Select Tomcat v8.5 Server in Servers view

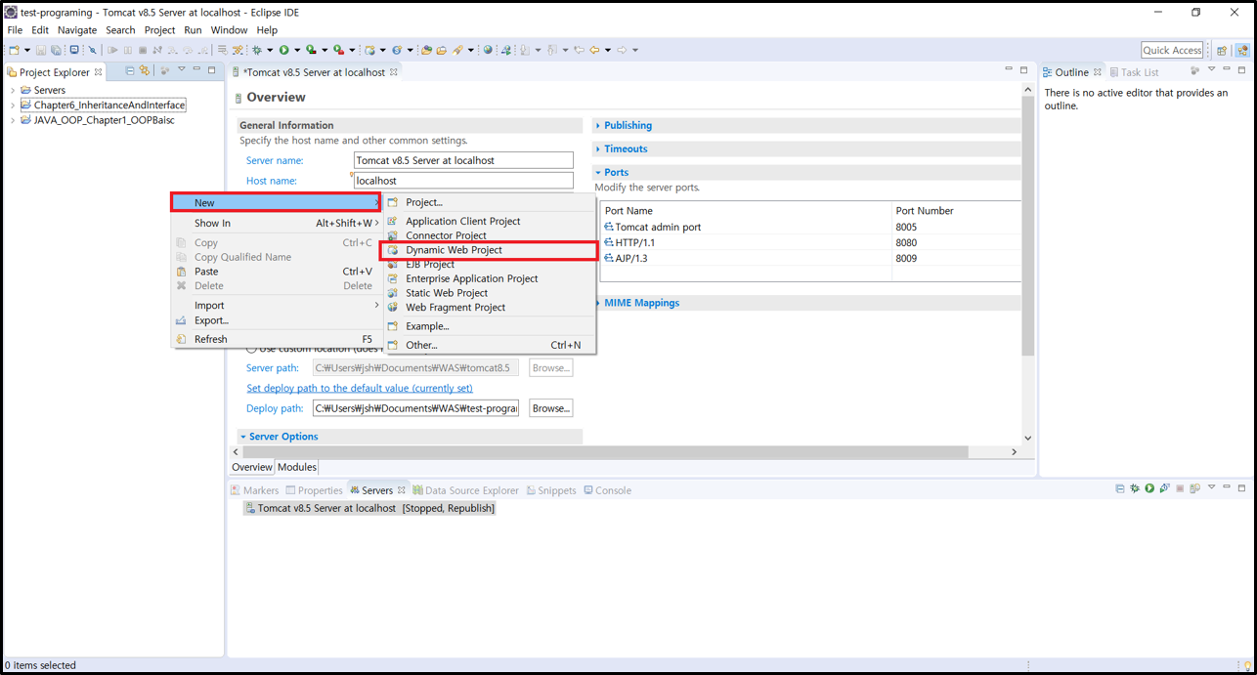click(x=369, y=508)
